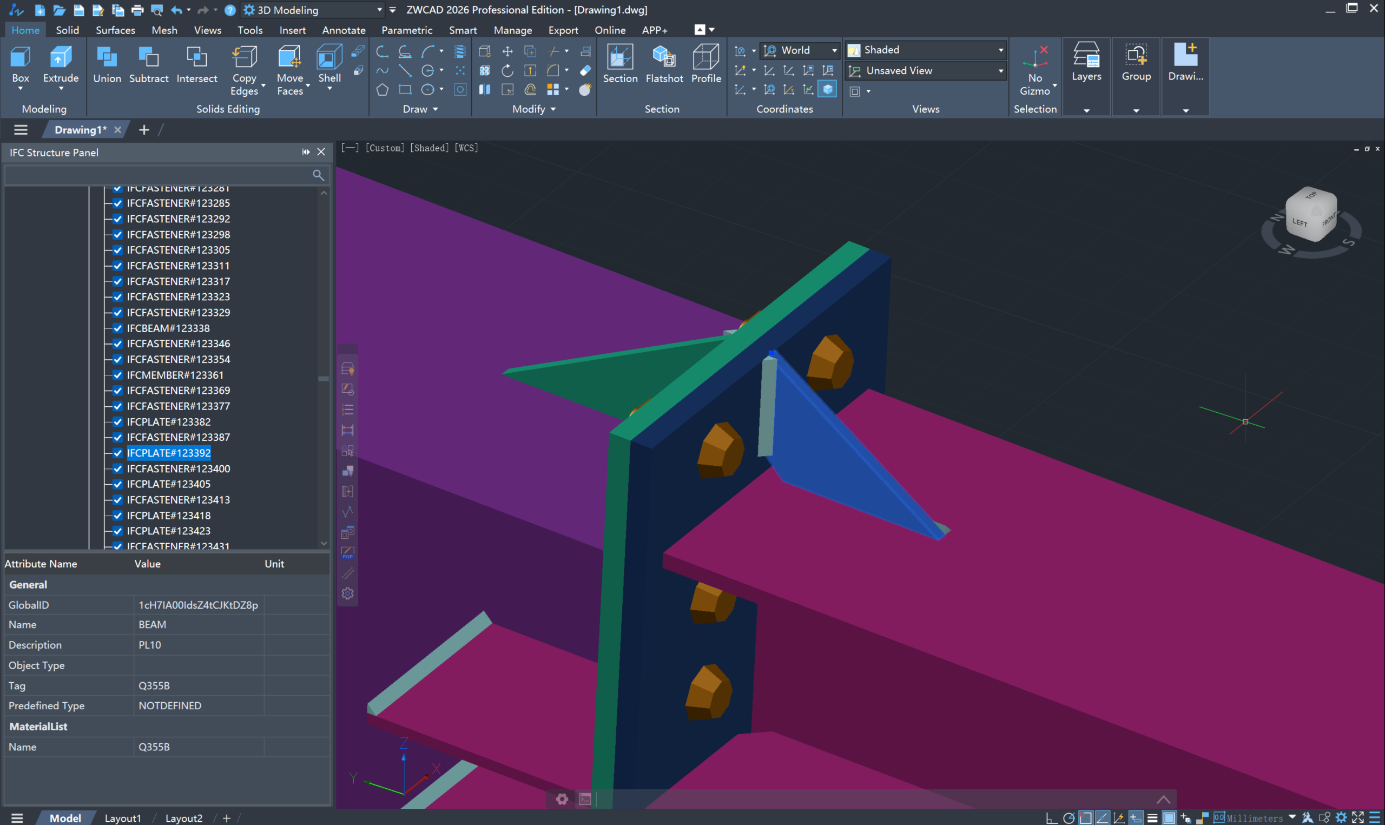Click the IFC panel search magnifier
This screenshot has width=1385, height=825.
pyautogui.click(x=318, y=175)
